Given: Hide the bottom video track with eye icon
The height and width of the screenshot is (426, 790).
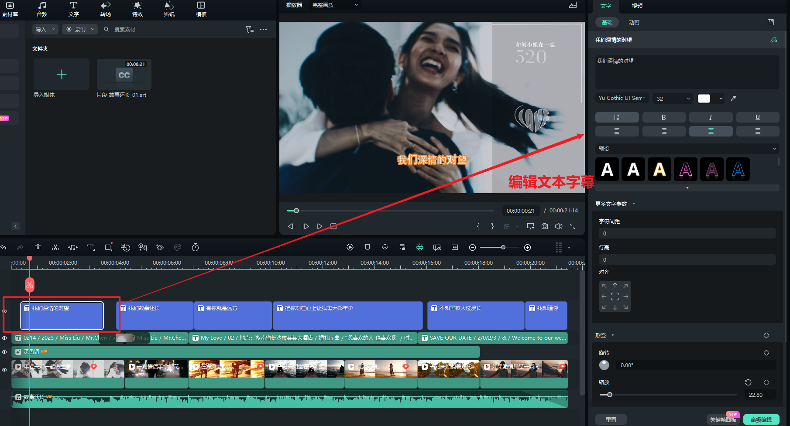Looking at the screenshot, I should point(5,370).
